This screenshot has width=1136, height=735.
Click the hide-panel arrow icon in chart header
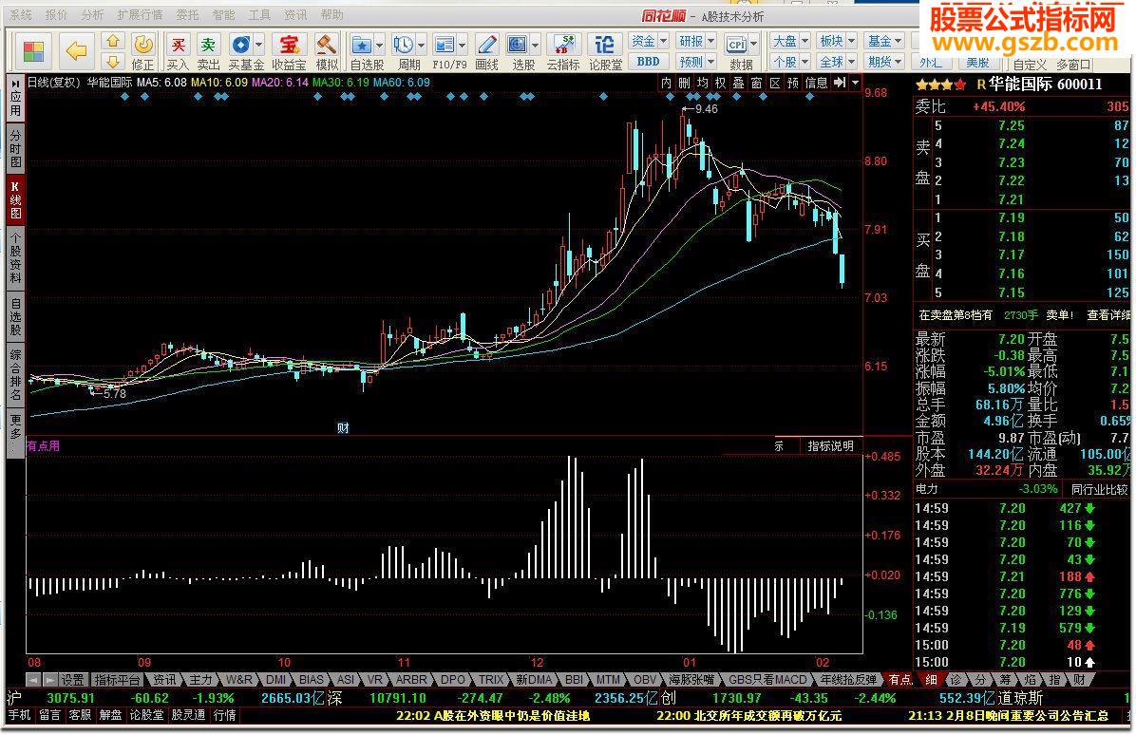[x=840, y=84]
